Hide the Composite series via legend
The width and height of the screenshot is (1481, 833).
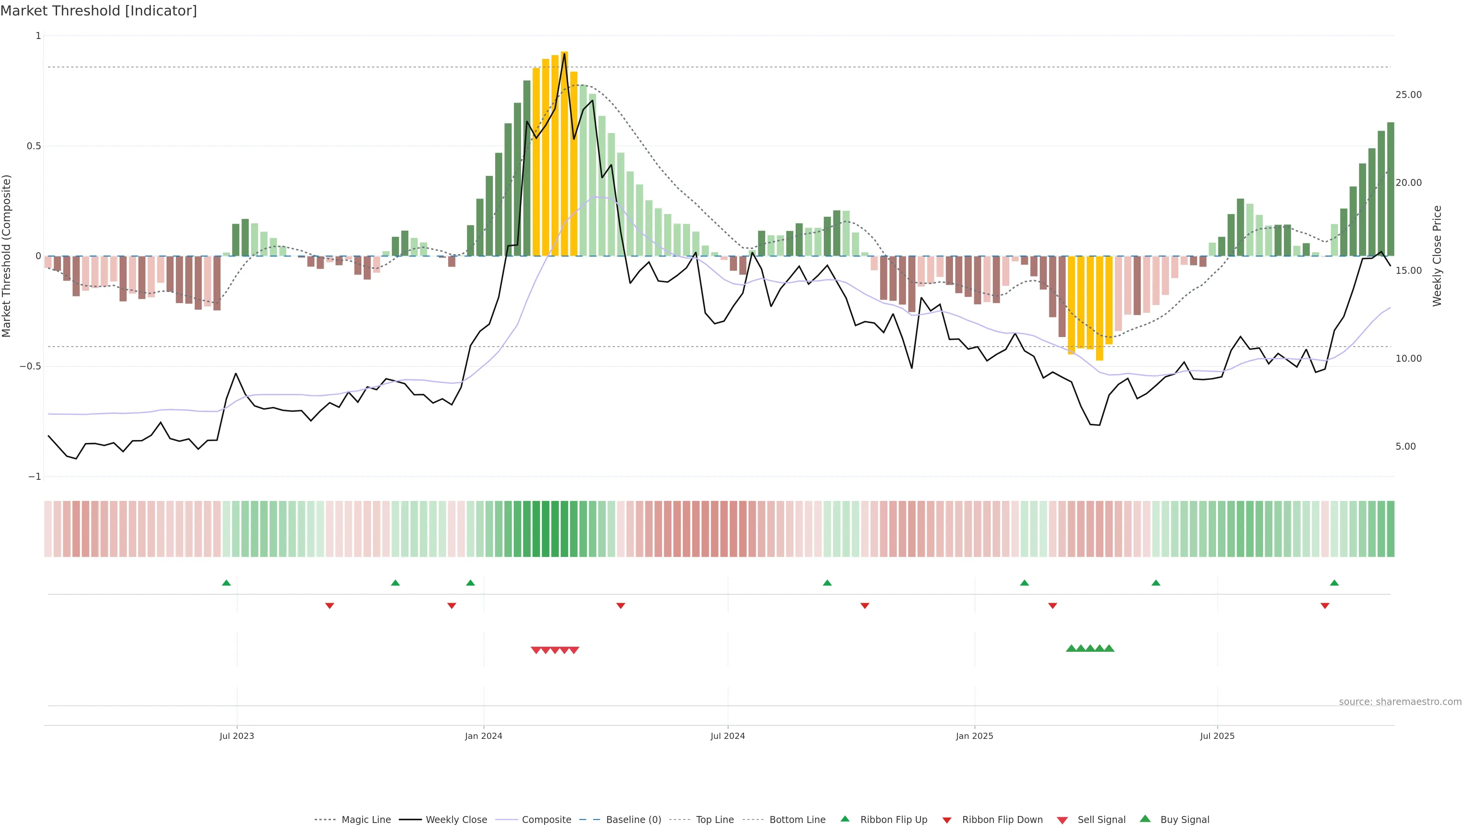point(546,820)
